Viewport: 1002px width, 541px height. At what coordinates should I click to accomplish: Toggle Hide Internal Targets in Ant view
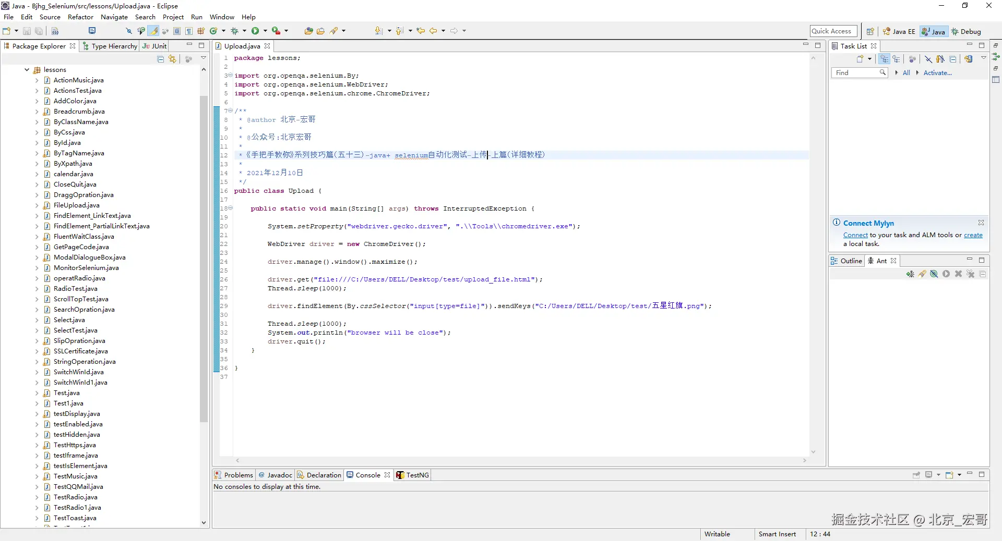934,274
